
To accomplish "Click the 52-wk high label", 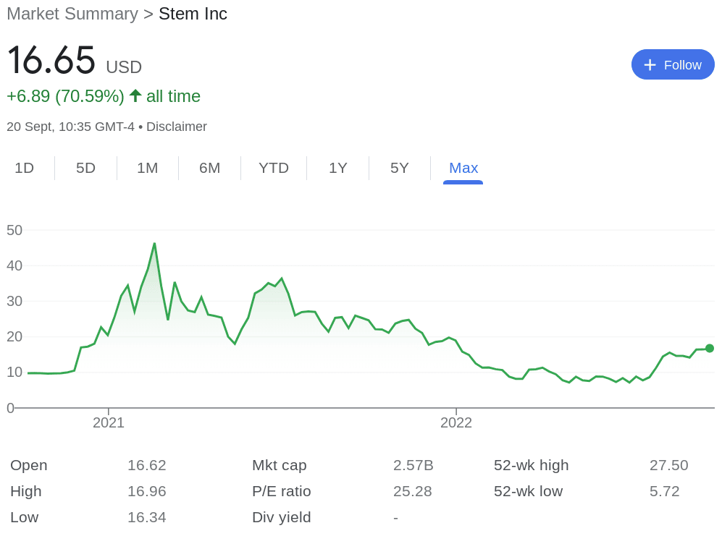I will pos(531,465).
